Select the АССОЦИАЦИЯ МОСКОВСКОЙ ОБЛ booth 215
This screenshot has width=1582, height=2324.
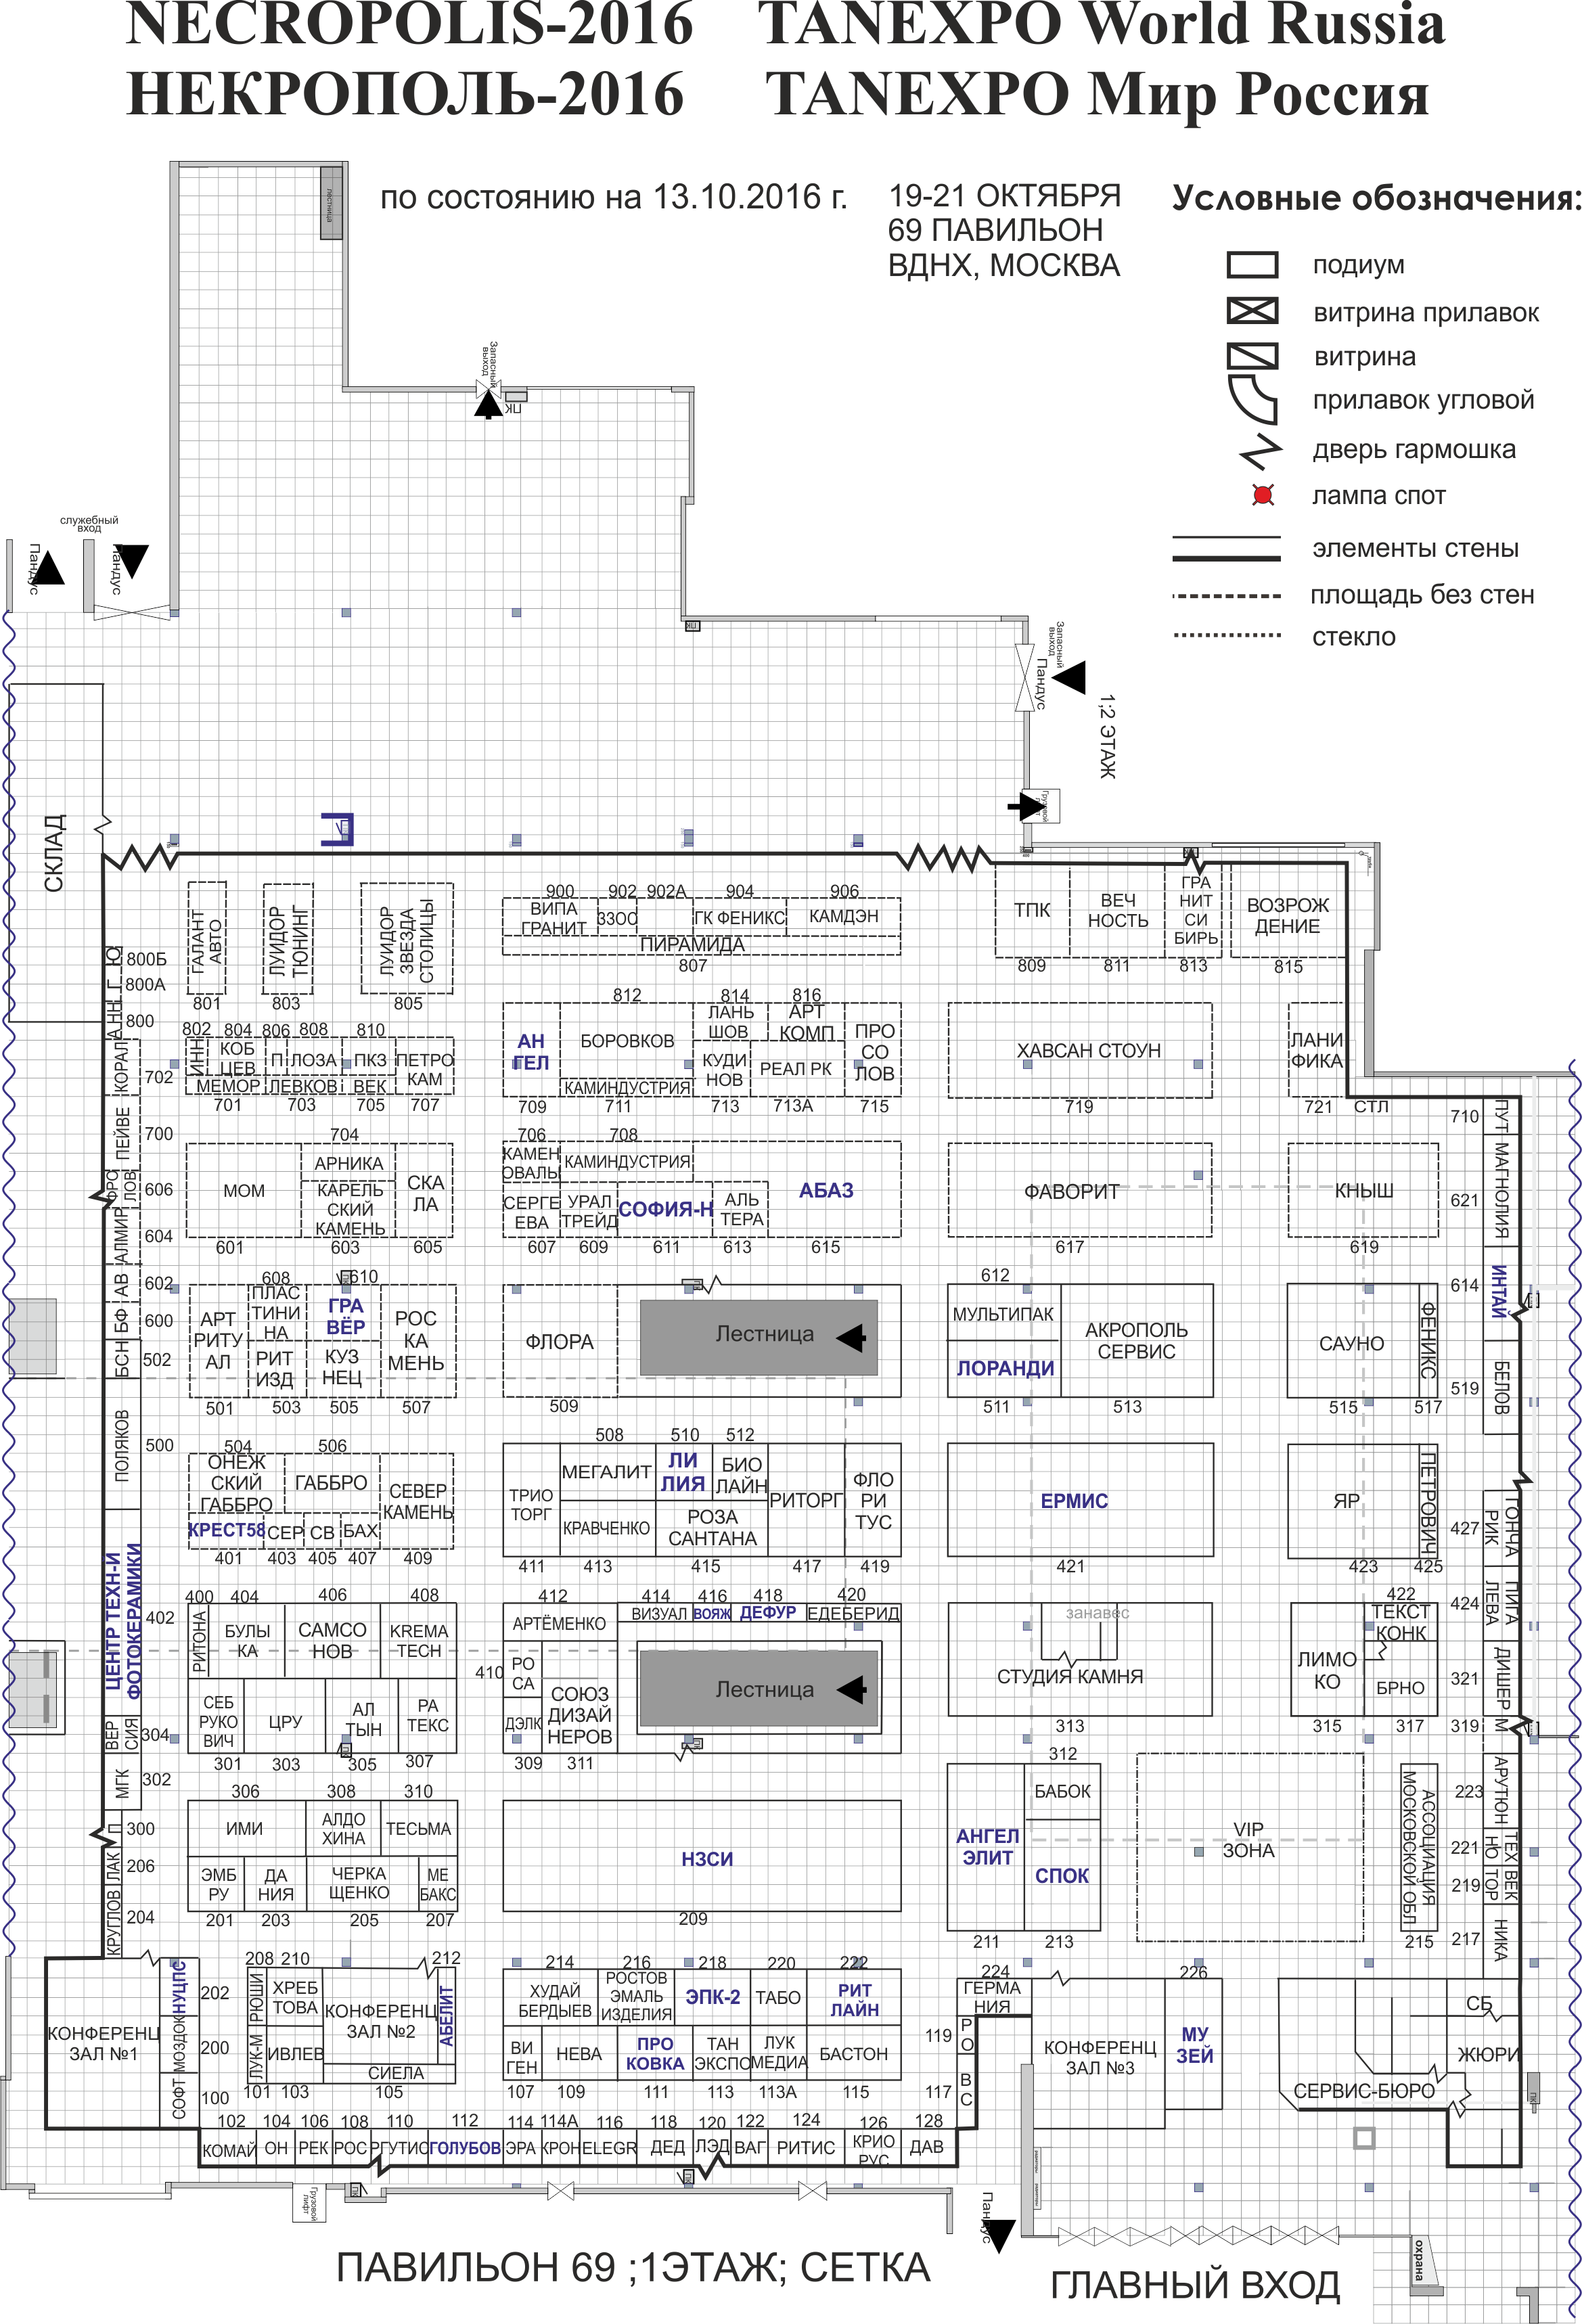[x=1419, y=1846]
